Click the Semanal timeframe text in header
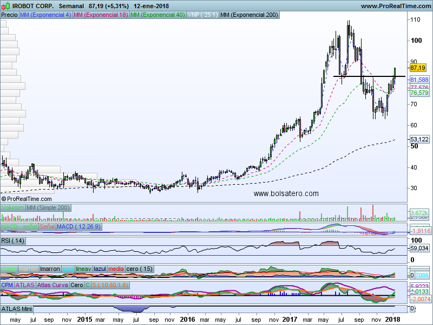The image size is (433, 325). 71,6
